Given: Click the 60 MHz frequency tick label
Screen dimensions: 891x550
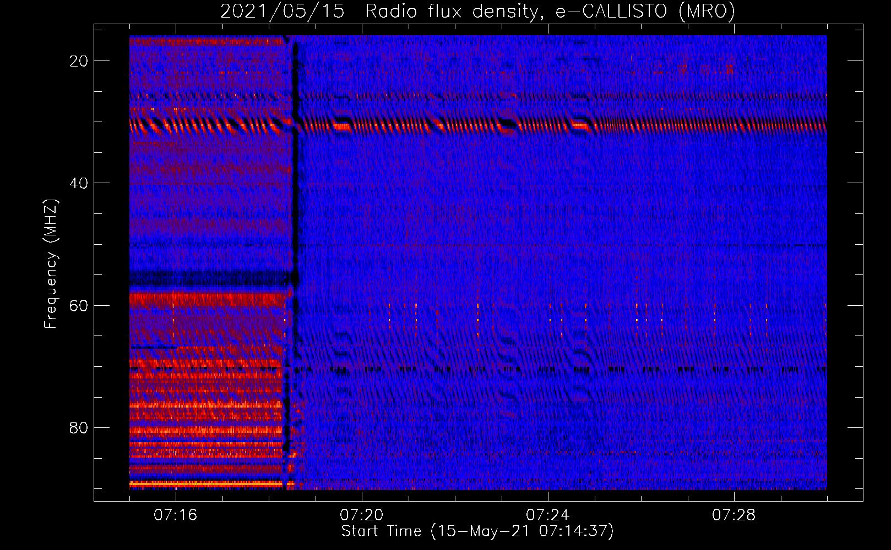Looking at the screenshot, I should click(x=79, y=305).
